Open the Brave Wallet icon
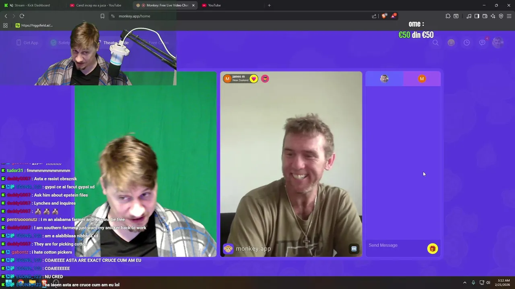This screenshot has width=515, height=289. click(x=485, y=16)
